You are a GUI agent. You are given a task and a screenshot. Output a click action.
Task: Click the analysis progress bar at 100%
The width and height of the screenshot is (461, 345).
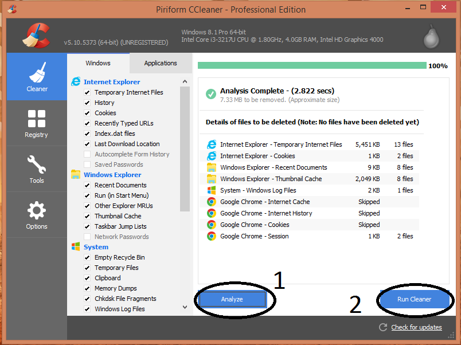[x=312, y=65]
